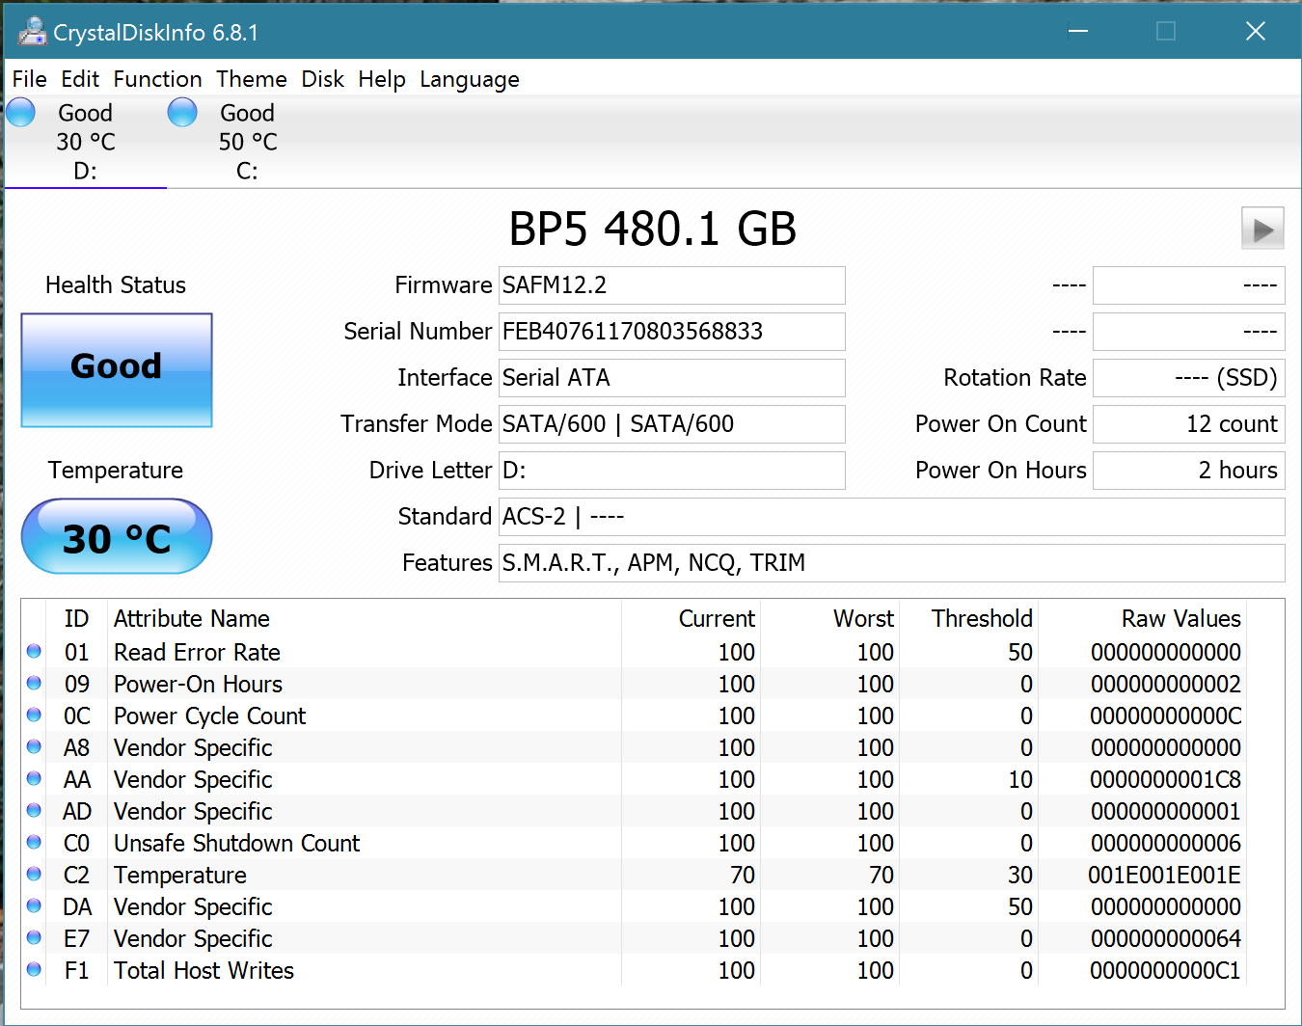Click the Firmware value field
Screen dimensions: 1302x1026
click(671, 285)
